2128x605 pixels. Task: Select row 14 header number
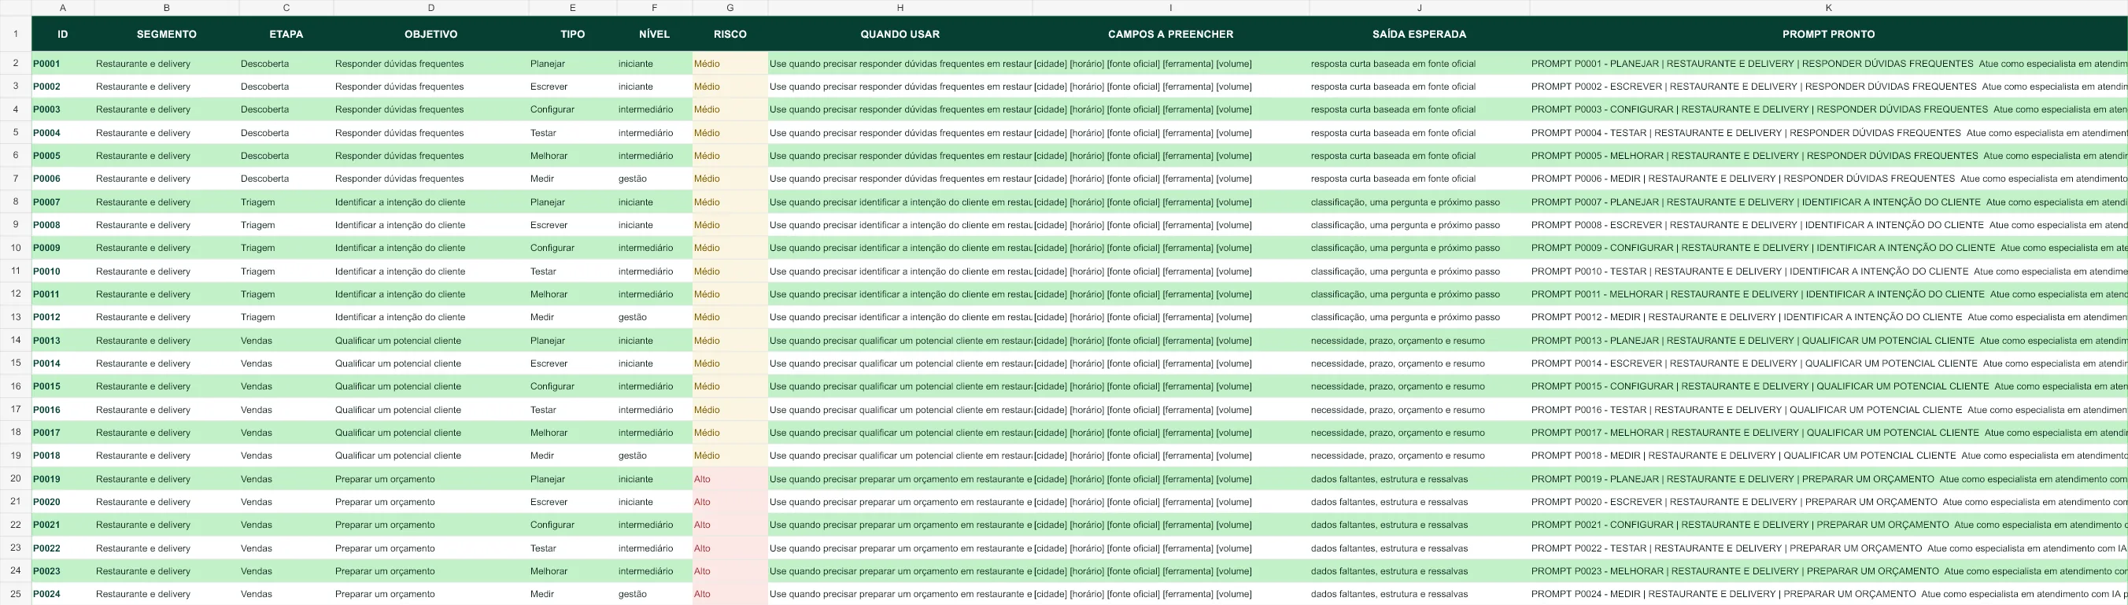(16, 340)
